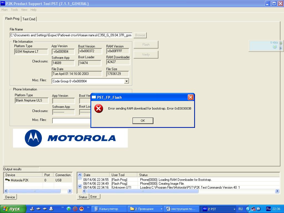284x213 pixels.
Task: Select log row Loading RAM Downloader for Bootstrap
Action: tap(181, 180)
